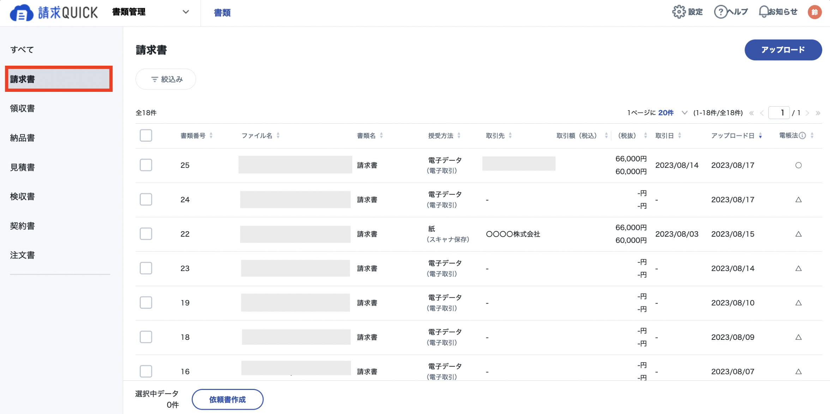The height and width of the screenshot is (414, 830).
Task: Check the box for document 24
Action: [x=146, y=200]
